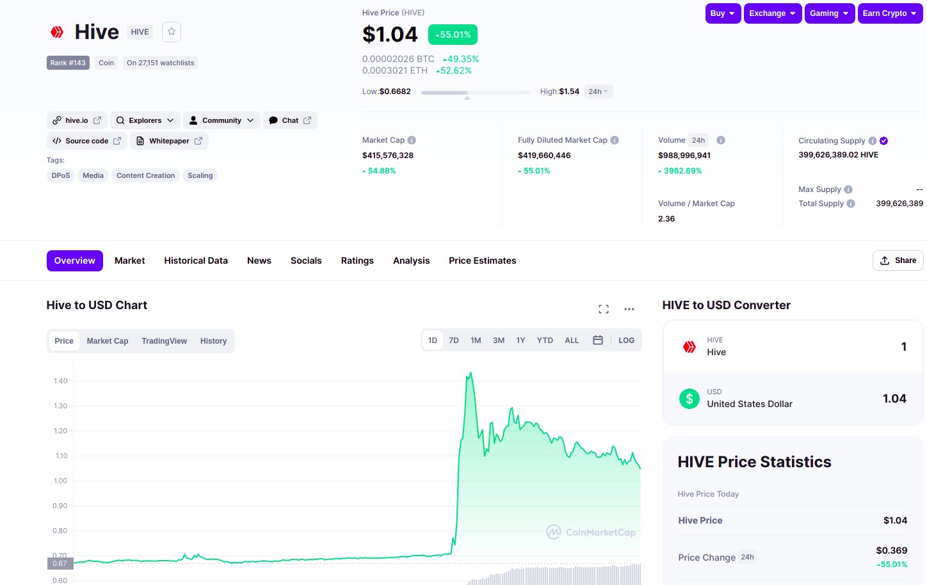Screen dimensions: 927x585
Task: Open the hive.io website link
Action: (77, 120)
